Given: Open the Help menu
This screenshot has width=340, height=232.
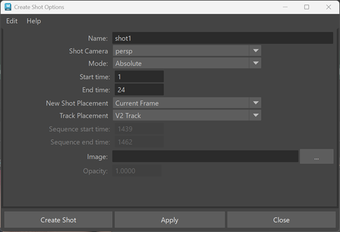Looking at the screenshot, I should coord(33,21).
